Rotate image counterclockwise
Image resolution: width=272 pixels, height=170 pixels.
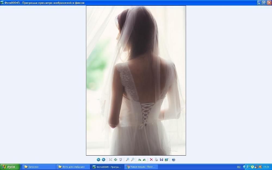coord(144,160)
